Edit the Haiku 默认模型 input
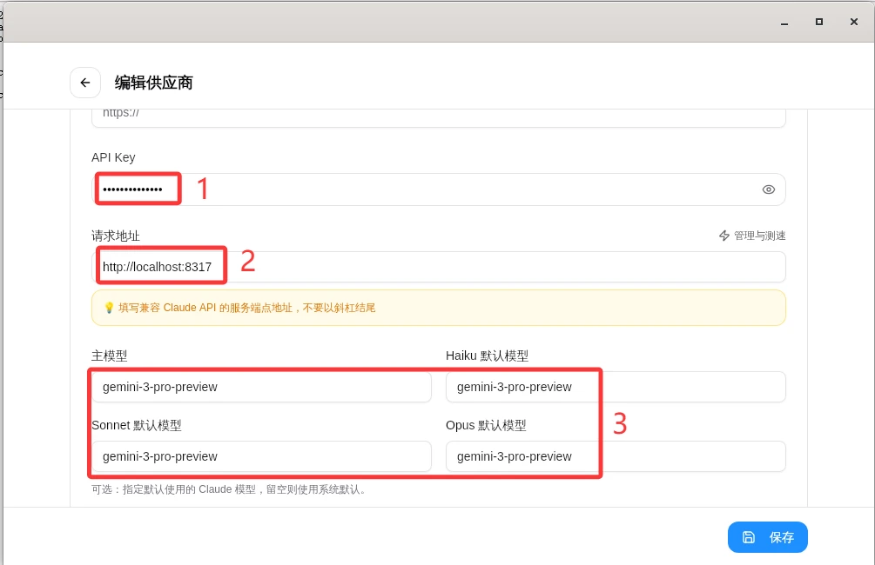The image size is (875, 565). 616,387
